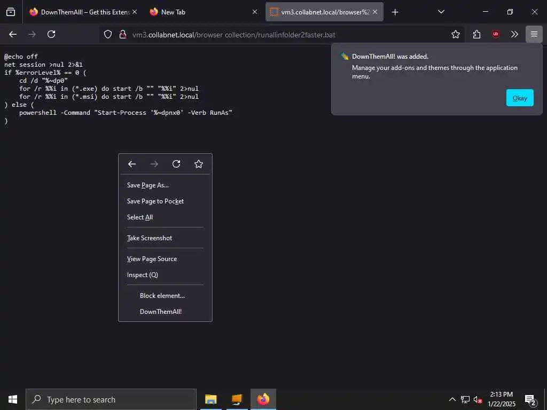547x410 pixels.
Task: Open the orange taskbar app icon
Action: tap(237, 399)
